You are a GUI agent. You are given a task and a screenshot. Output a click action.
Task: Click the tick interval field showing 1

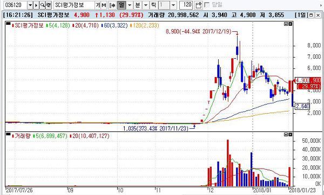click(x=164, y=5)
